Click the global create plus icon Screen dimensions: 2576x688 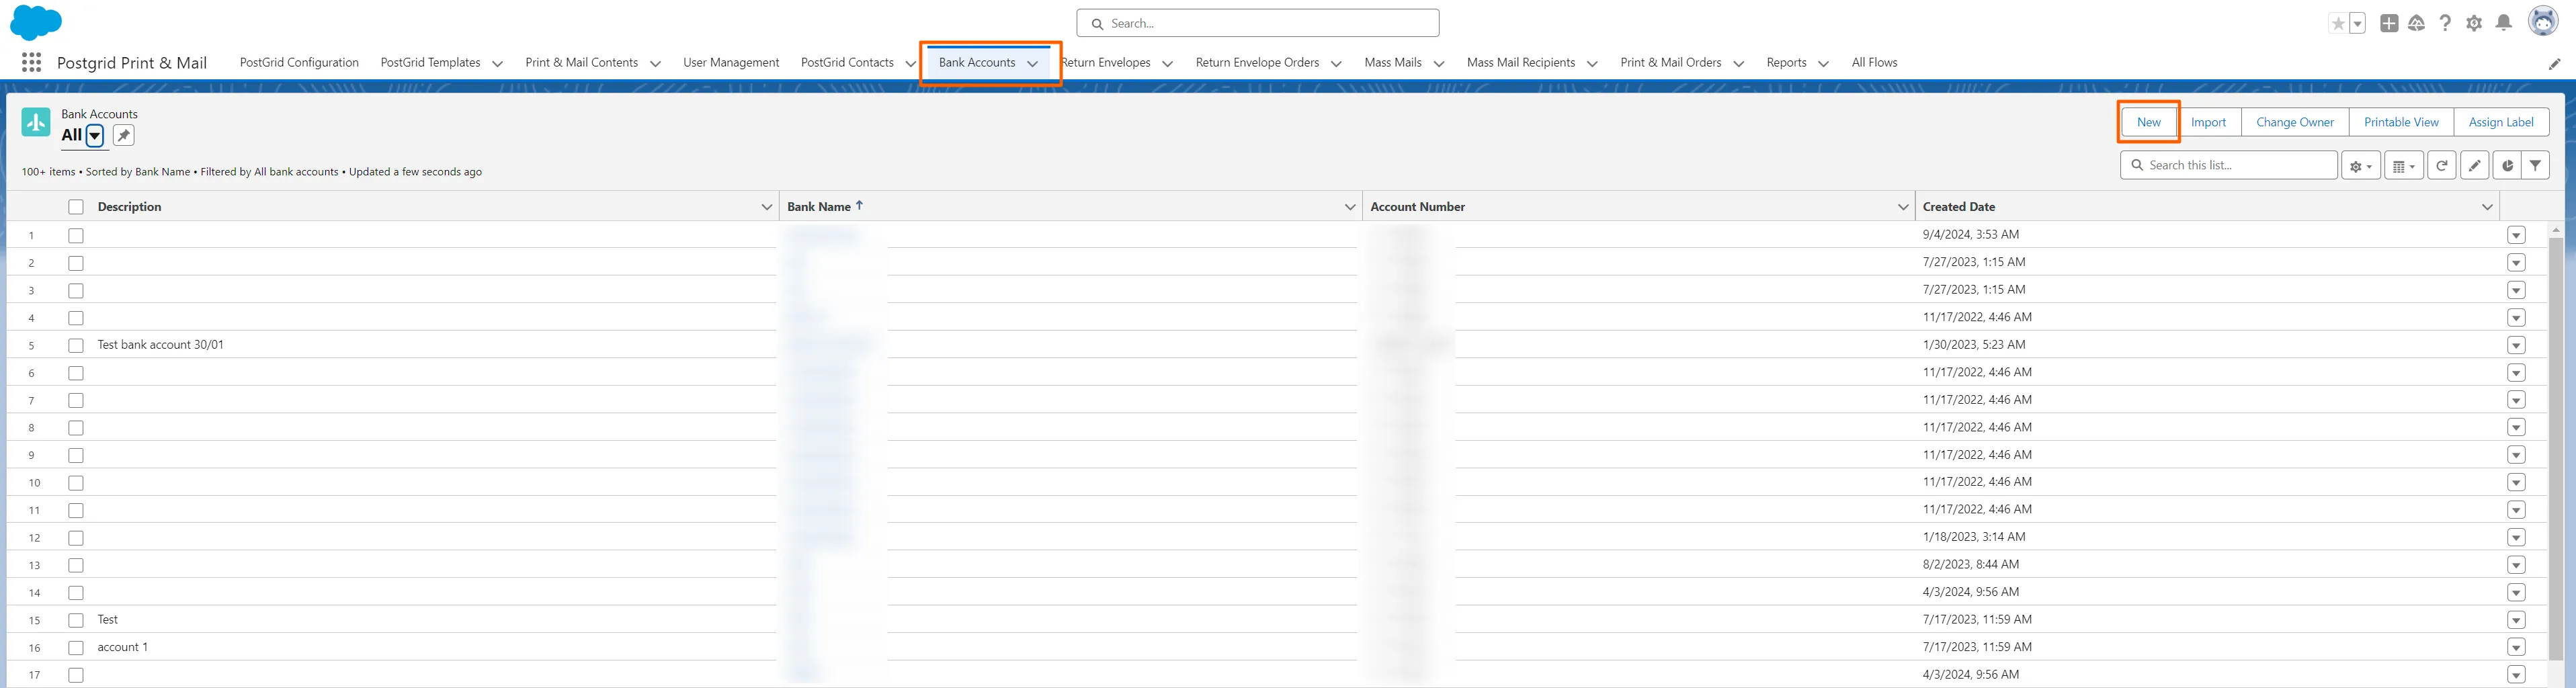(2388, 23)
